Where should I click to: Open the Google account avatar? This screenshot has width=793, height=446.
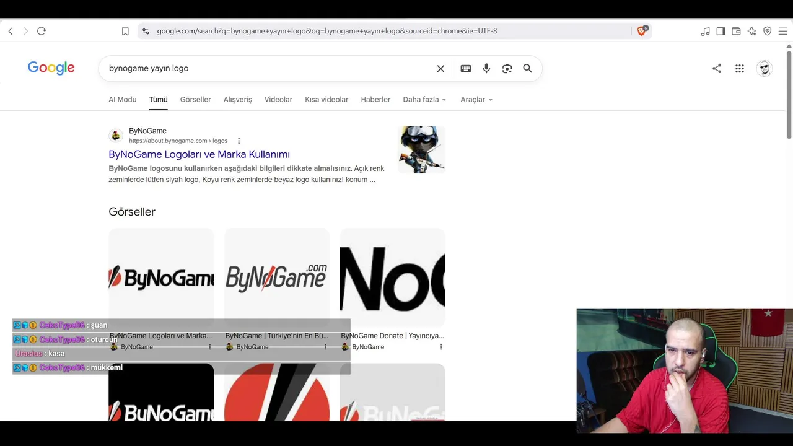(x=765, y=69)
